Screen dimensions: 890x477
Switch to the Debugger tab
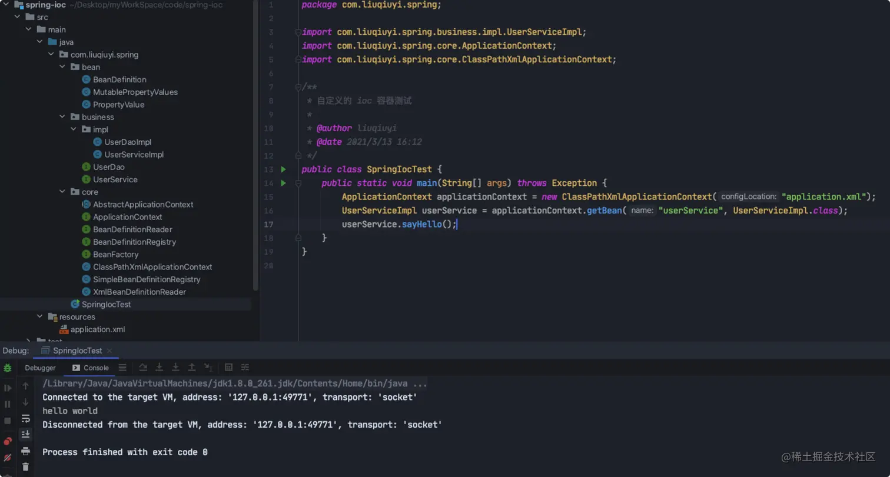click(x=40, y=368)
